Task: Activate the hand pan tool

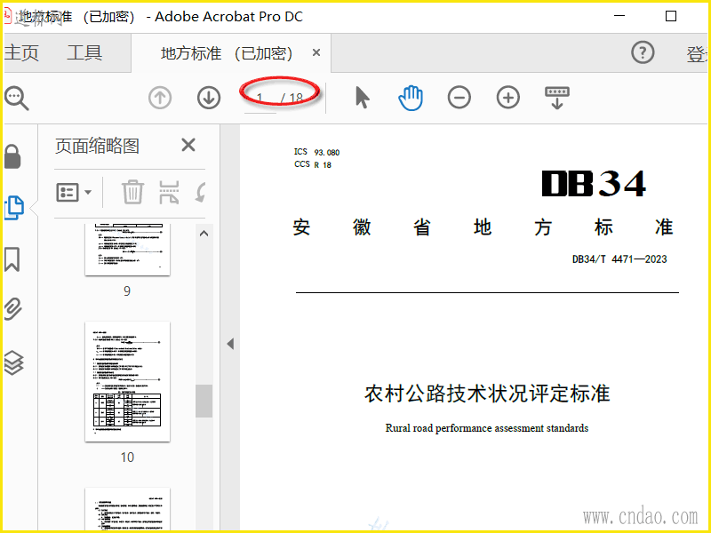Action: (x=411, y=98)
